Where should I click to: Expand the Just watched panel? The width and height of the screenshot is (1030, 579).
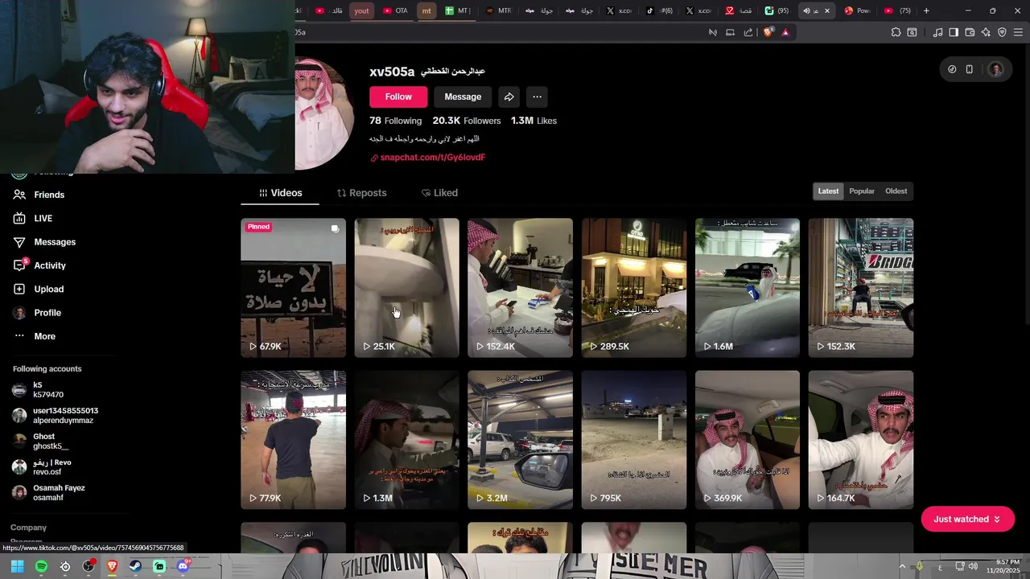[967, 519]
